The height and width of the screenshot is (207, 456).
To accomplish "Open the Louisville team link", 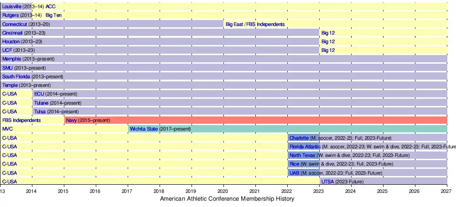I will (11, 6).
